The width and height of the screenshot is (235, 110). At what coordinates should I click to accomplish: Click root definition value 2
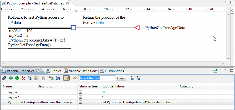(102, 97)
